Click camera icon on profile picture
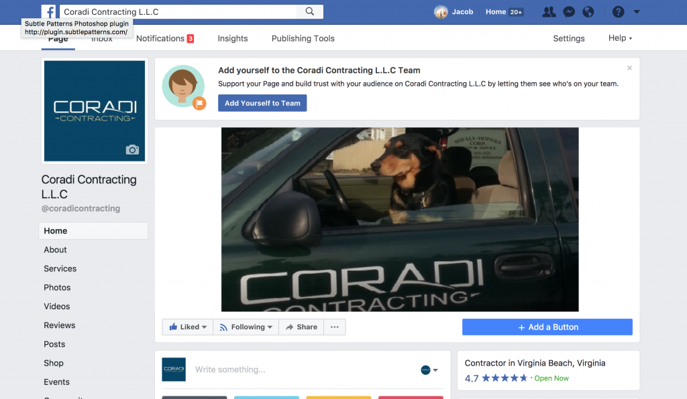Image resolution: width=687 pixels, height=399 pixels. pyautogui.click(x=132, y=150)
